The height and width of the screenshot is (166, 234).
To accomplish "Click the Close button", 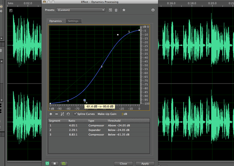I will pos(123,164).
